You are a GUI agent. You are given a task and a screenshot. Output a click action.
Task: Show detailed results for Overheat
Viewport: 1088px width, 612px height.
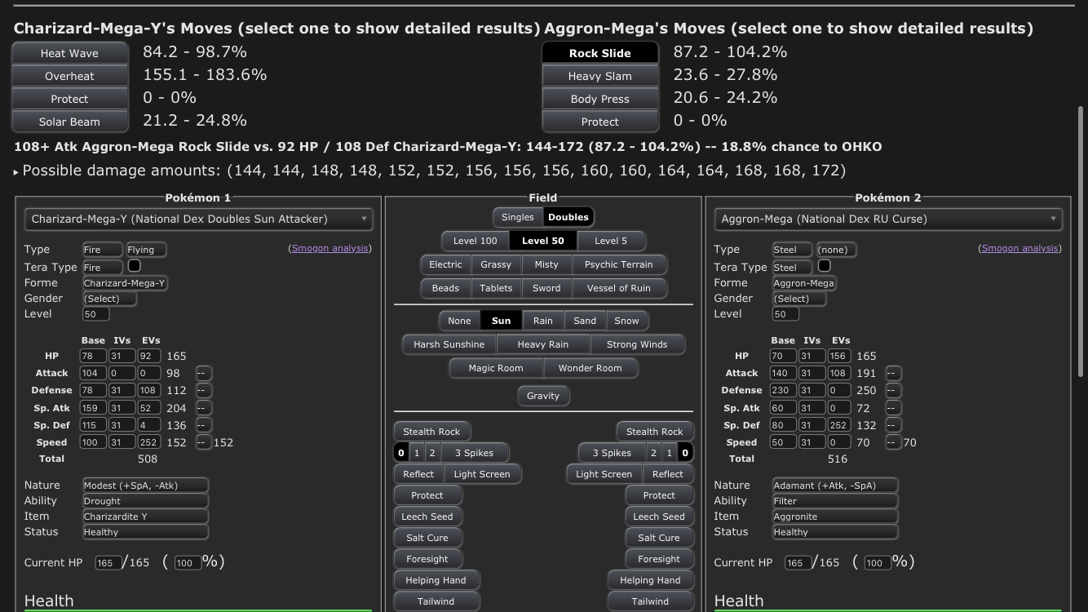click(x=69, y=76)
